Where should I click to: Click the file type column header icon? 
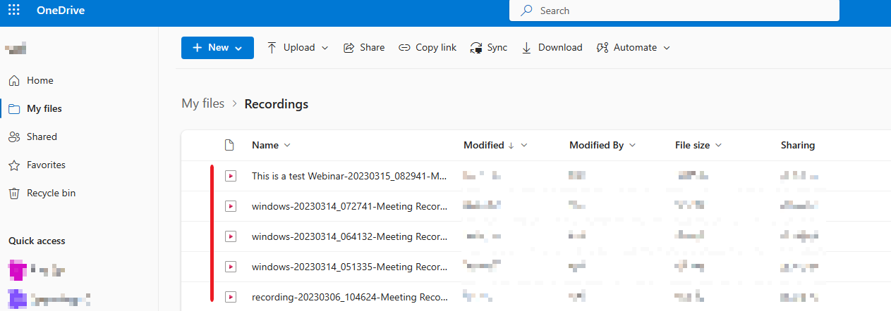229,146
